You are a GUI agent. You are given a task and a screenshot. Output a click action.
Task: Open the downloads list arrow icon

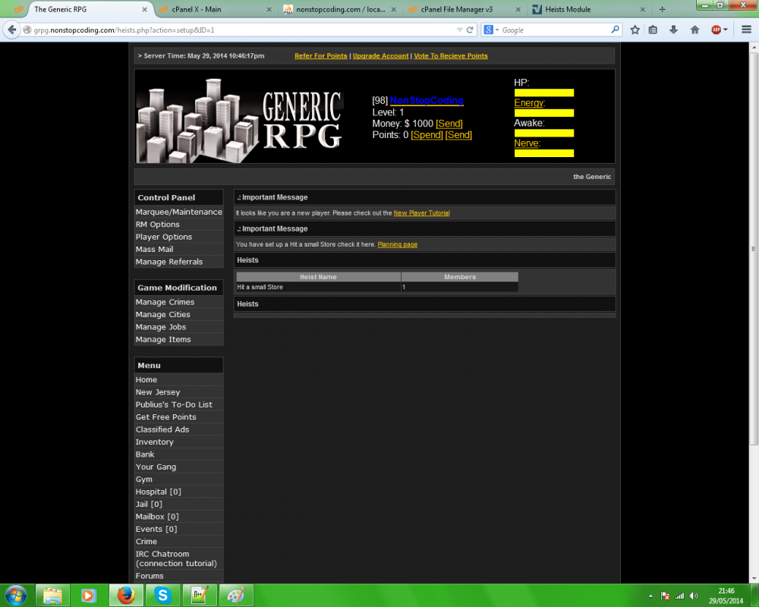coord(675,30)
